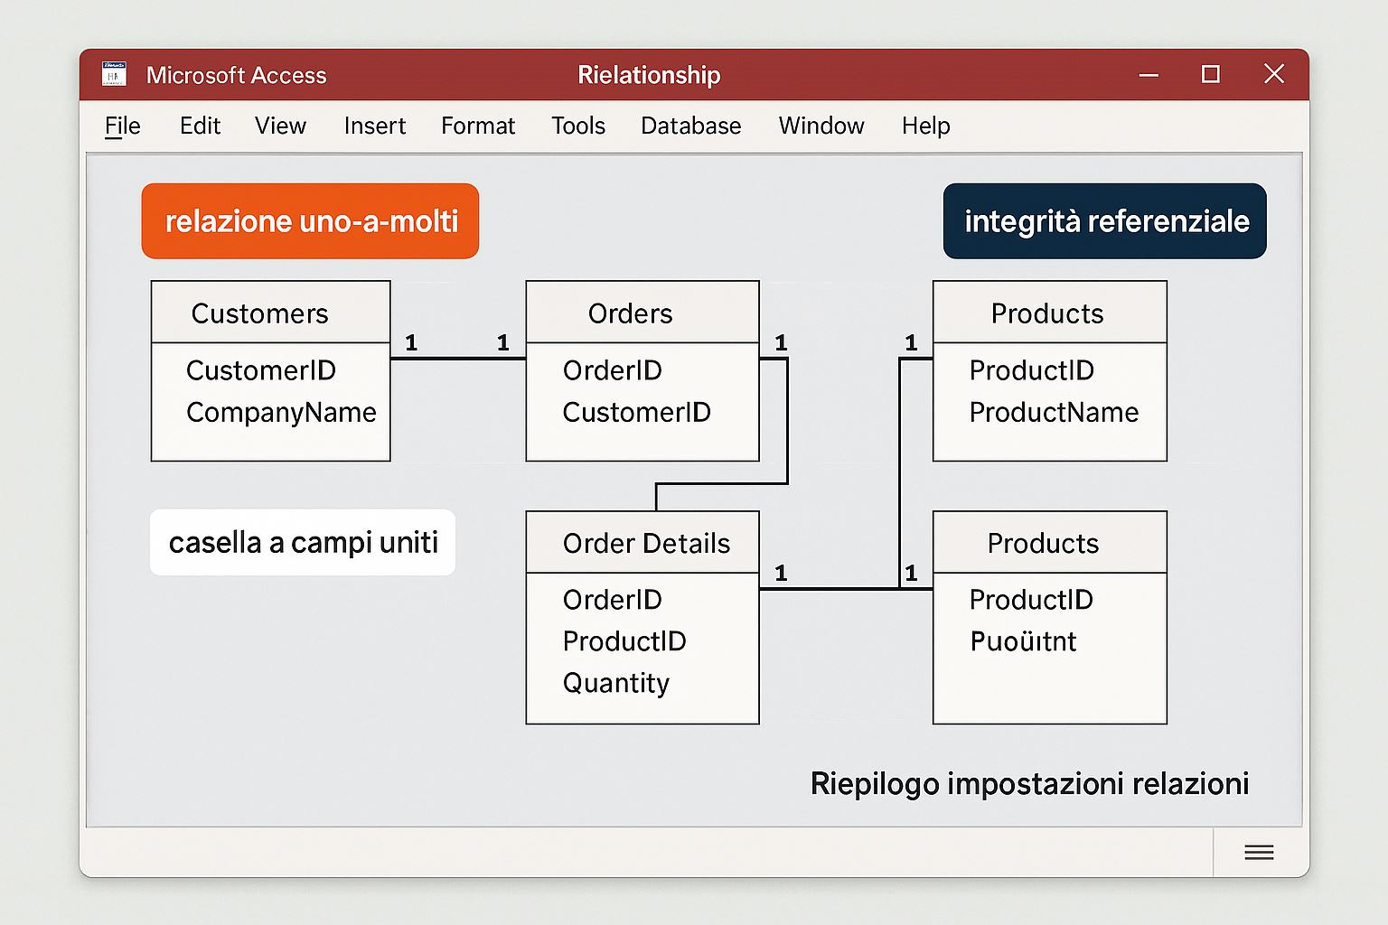Open the Tools menu
Viewport: 1388px width, 925px height.
click(x=577, y=126)
